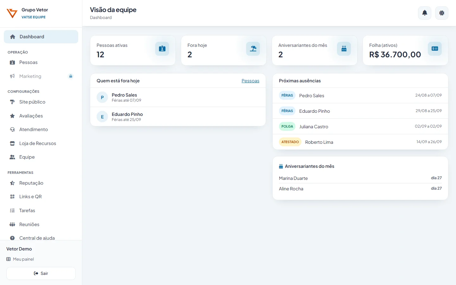Screen dimensions: 456x285
Task: Click the lock icon beside Marketing
Action: 71,76
